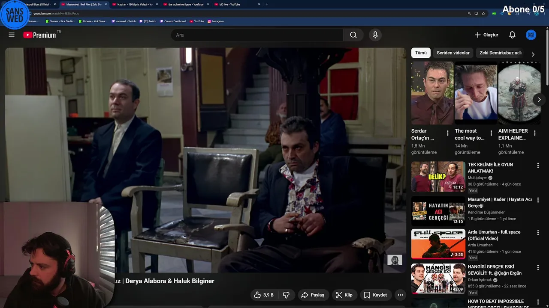
Task: Click the install/cast screen icon in address bar
Action: coord(477,13)
